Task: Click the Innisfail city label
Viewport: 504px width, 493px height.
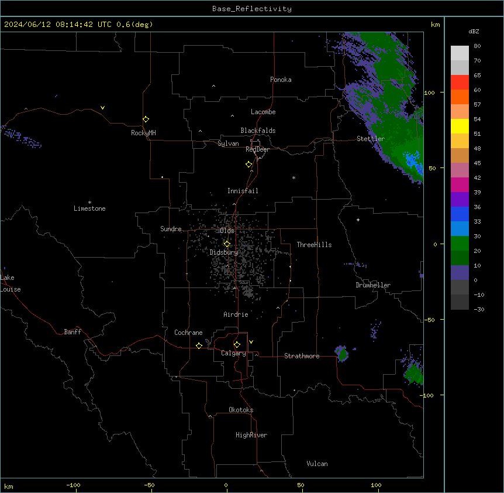Action: 243,191
